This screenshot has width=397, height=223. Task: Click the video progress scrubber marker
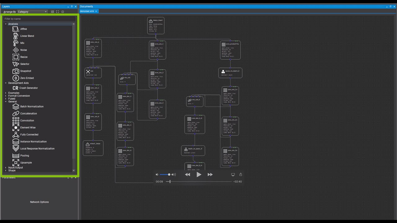[x=170, y=181]
